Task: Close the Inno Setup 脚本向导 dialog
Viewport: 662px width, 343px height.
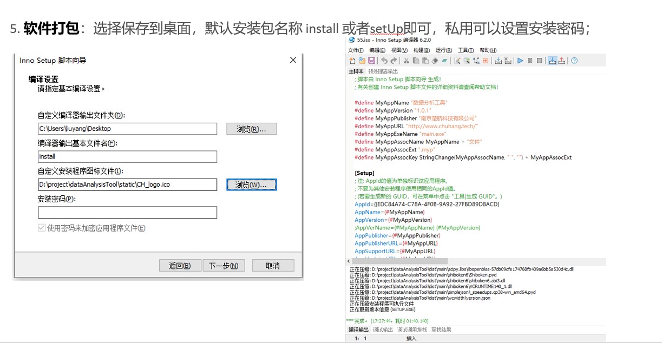Action: coord(293,60)
